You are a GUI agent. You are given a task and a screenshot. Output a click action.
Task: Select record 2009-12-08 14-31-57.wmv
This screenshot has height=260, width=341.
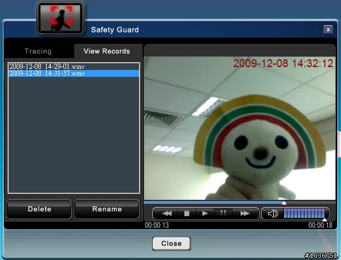tap(74, 73)
